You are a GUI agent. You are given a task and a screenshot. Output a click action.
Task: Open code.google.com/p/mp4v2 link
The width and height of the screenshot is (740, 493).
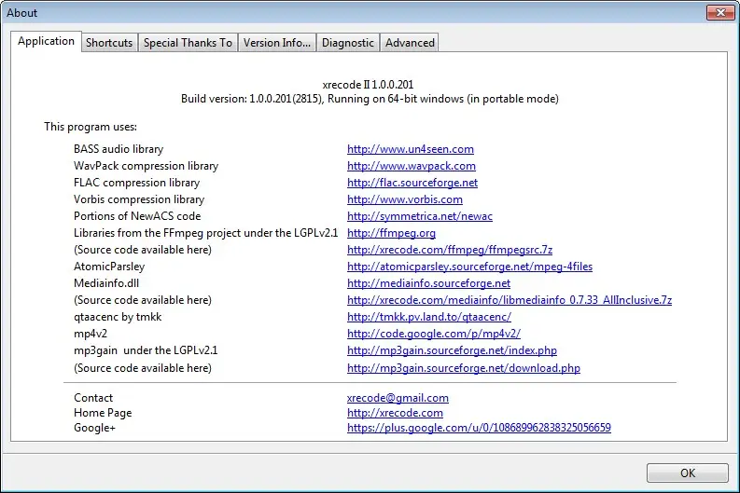pos(434,334)
